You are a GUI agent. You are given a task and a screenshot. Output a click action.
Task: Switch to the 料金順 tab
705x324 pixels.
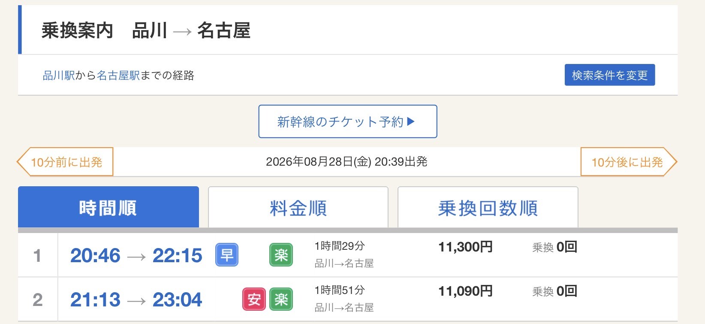(x=298, y=207)
